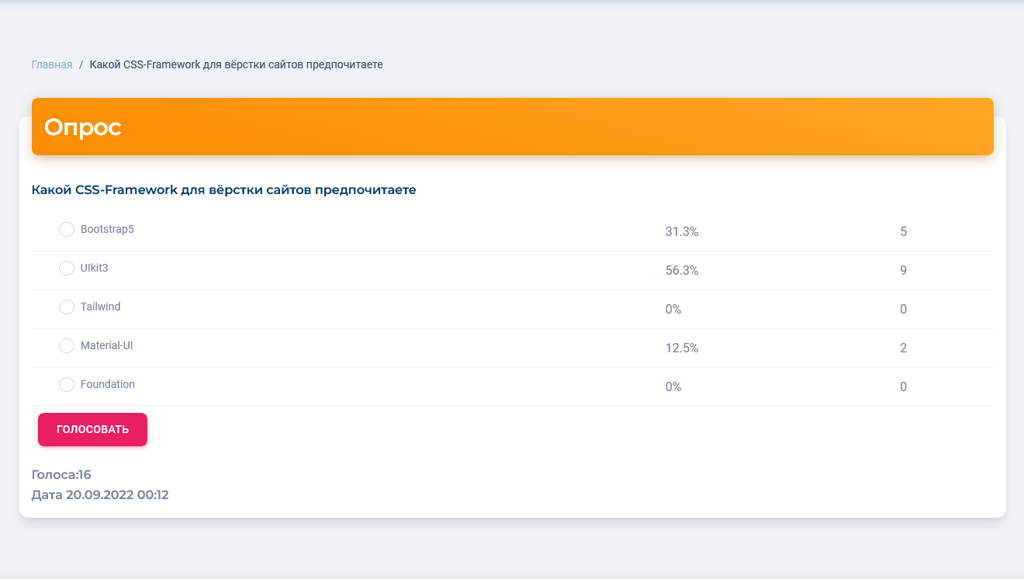Click the Tailwind vote count 0
Viewport: 1024px width, 579px height.
[x=904, y=309]
